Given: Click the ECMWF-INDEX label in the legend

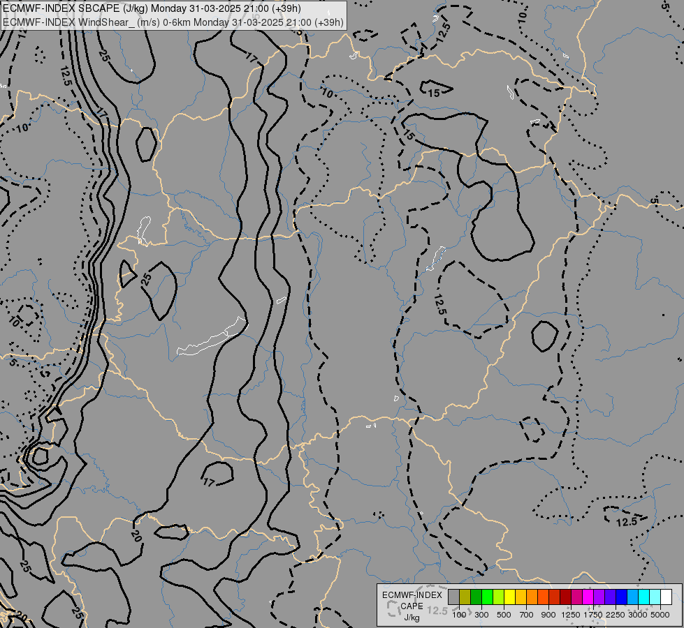Looking at the screenshot, I should 412,595.
